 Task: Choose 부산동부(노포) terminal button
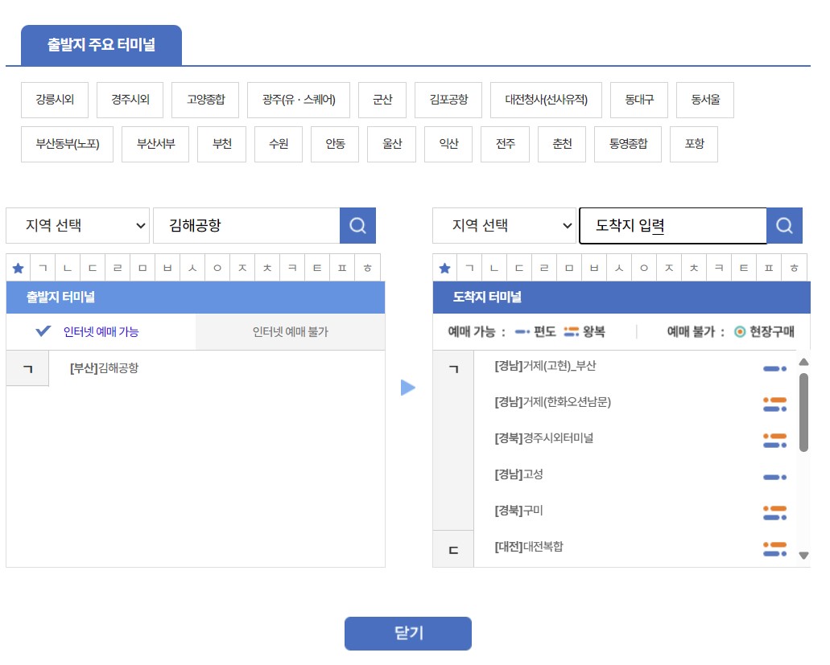[x=68, y=144]
